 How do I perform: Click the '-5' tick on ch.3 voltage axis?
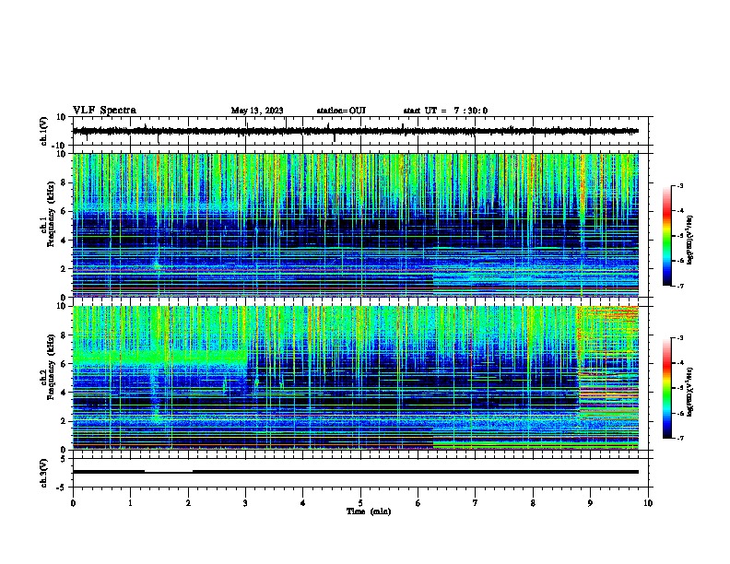pyautogui.click(x=63, y=488)
